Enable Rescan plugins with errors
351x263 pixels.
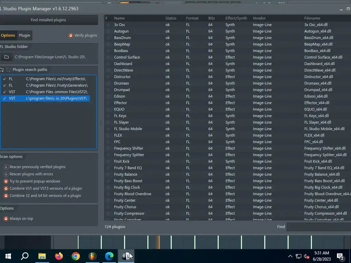click(29, 174)
